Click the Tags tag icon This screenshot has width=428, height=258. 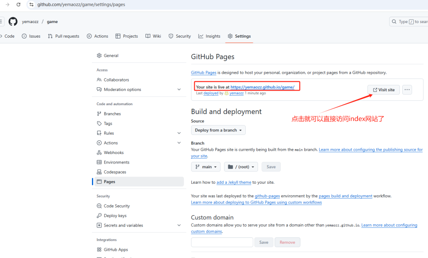click(x=99, y=123)
